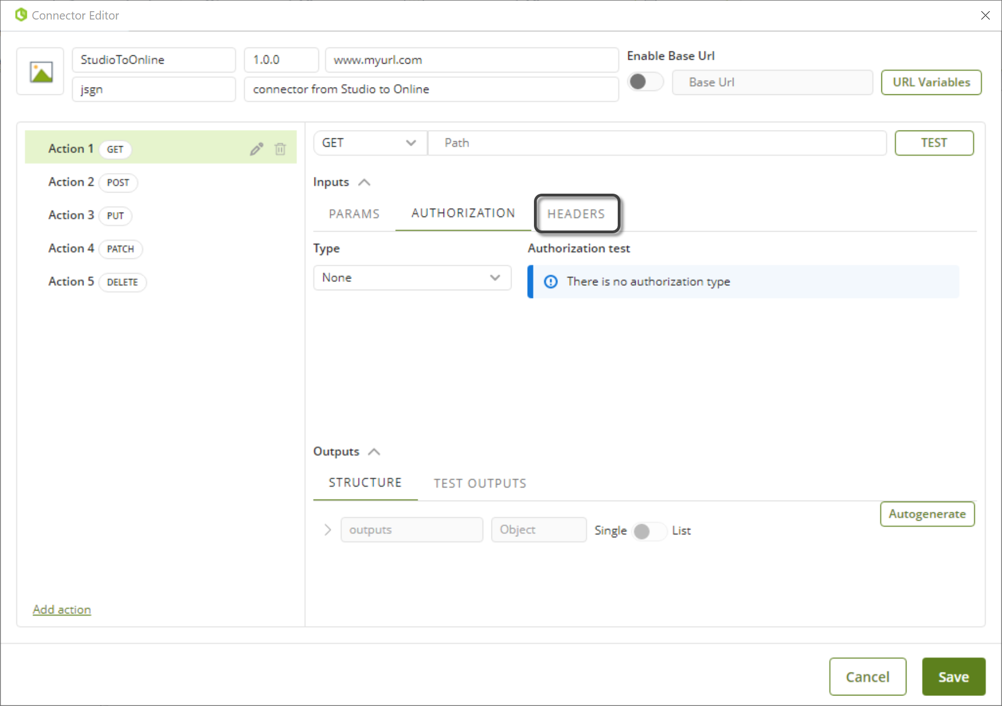Click the Connector Editor logo in title bar
The image size is (1002, 706).
21,15
